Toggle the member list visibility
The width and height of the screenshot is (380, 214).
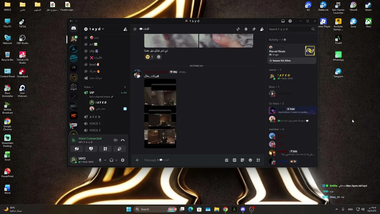(x=262, y=29)
